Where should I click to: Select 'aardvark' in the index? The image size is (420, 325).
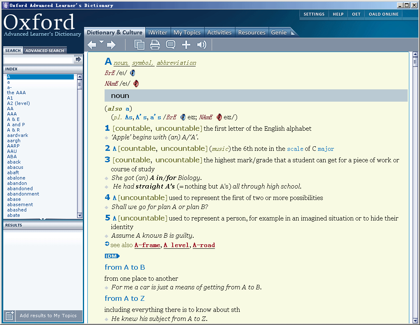(x=18, y=136)
